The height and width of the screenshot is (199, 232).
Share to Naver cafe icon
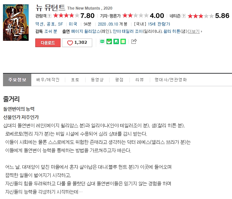click(109, 41)
